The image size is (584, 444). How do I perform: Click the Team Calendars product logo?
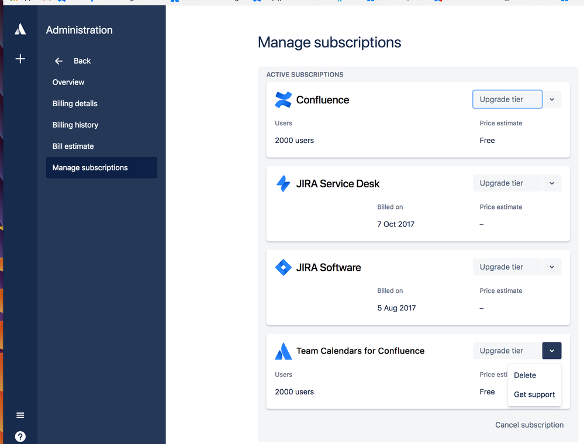(283, 351)
